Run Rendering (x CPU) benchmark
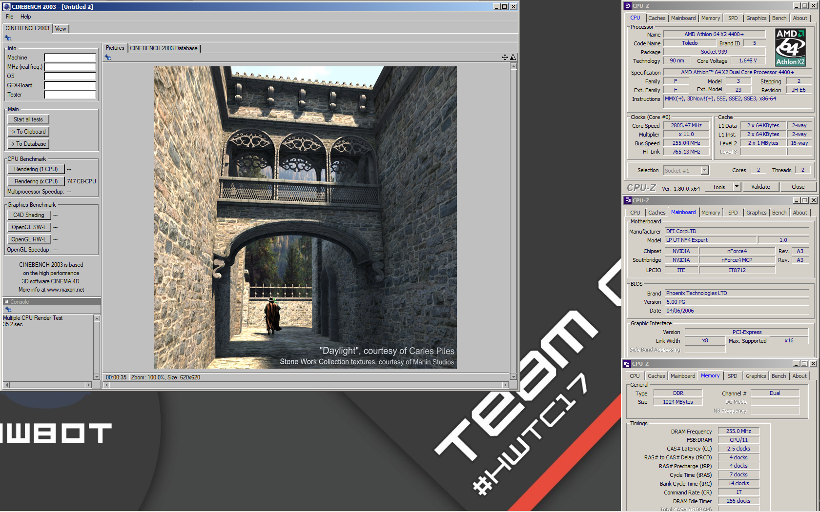The width and height of the screenshot is (820, 512). (36, 181)
